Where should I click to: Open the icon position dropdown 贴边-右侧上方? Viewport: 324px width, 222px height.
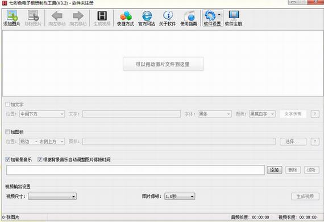tap(42, 142)
